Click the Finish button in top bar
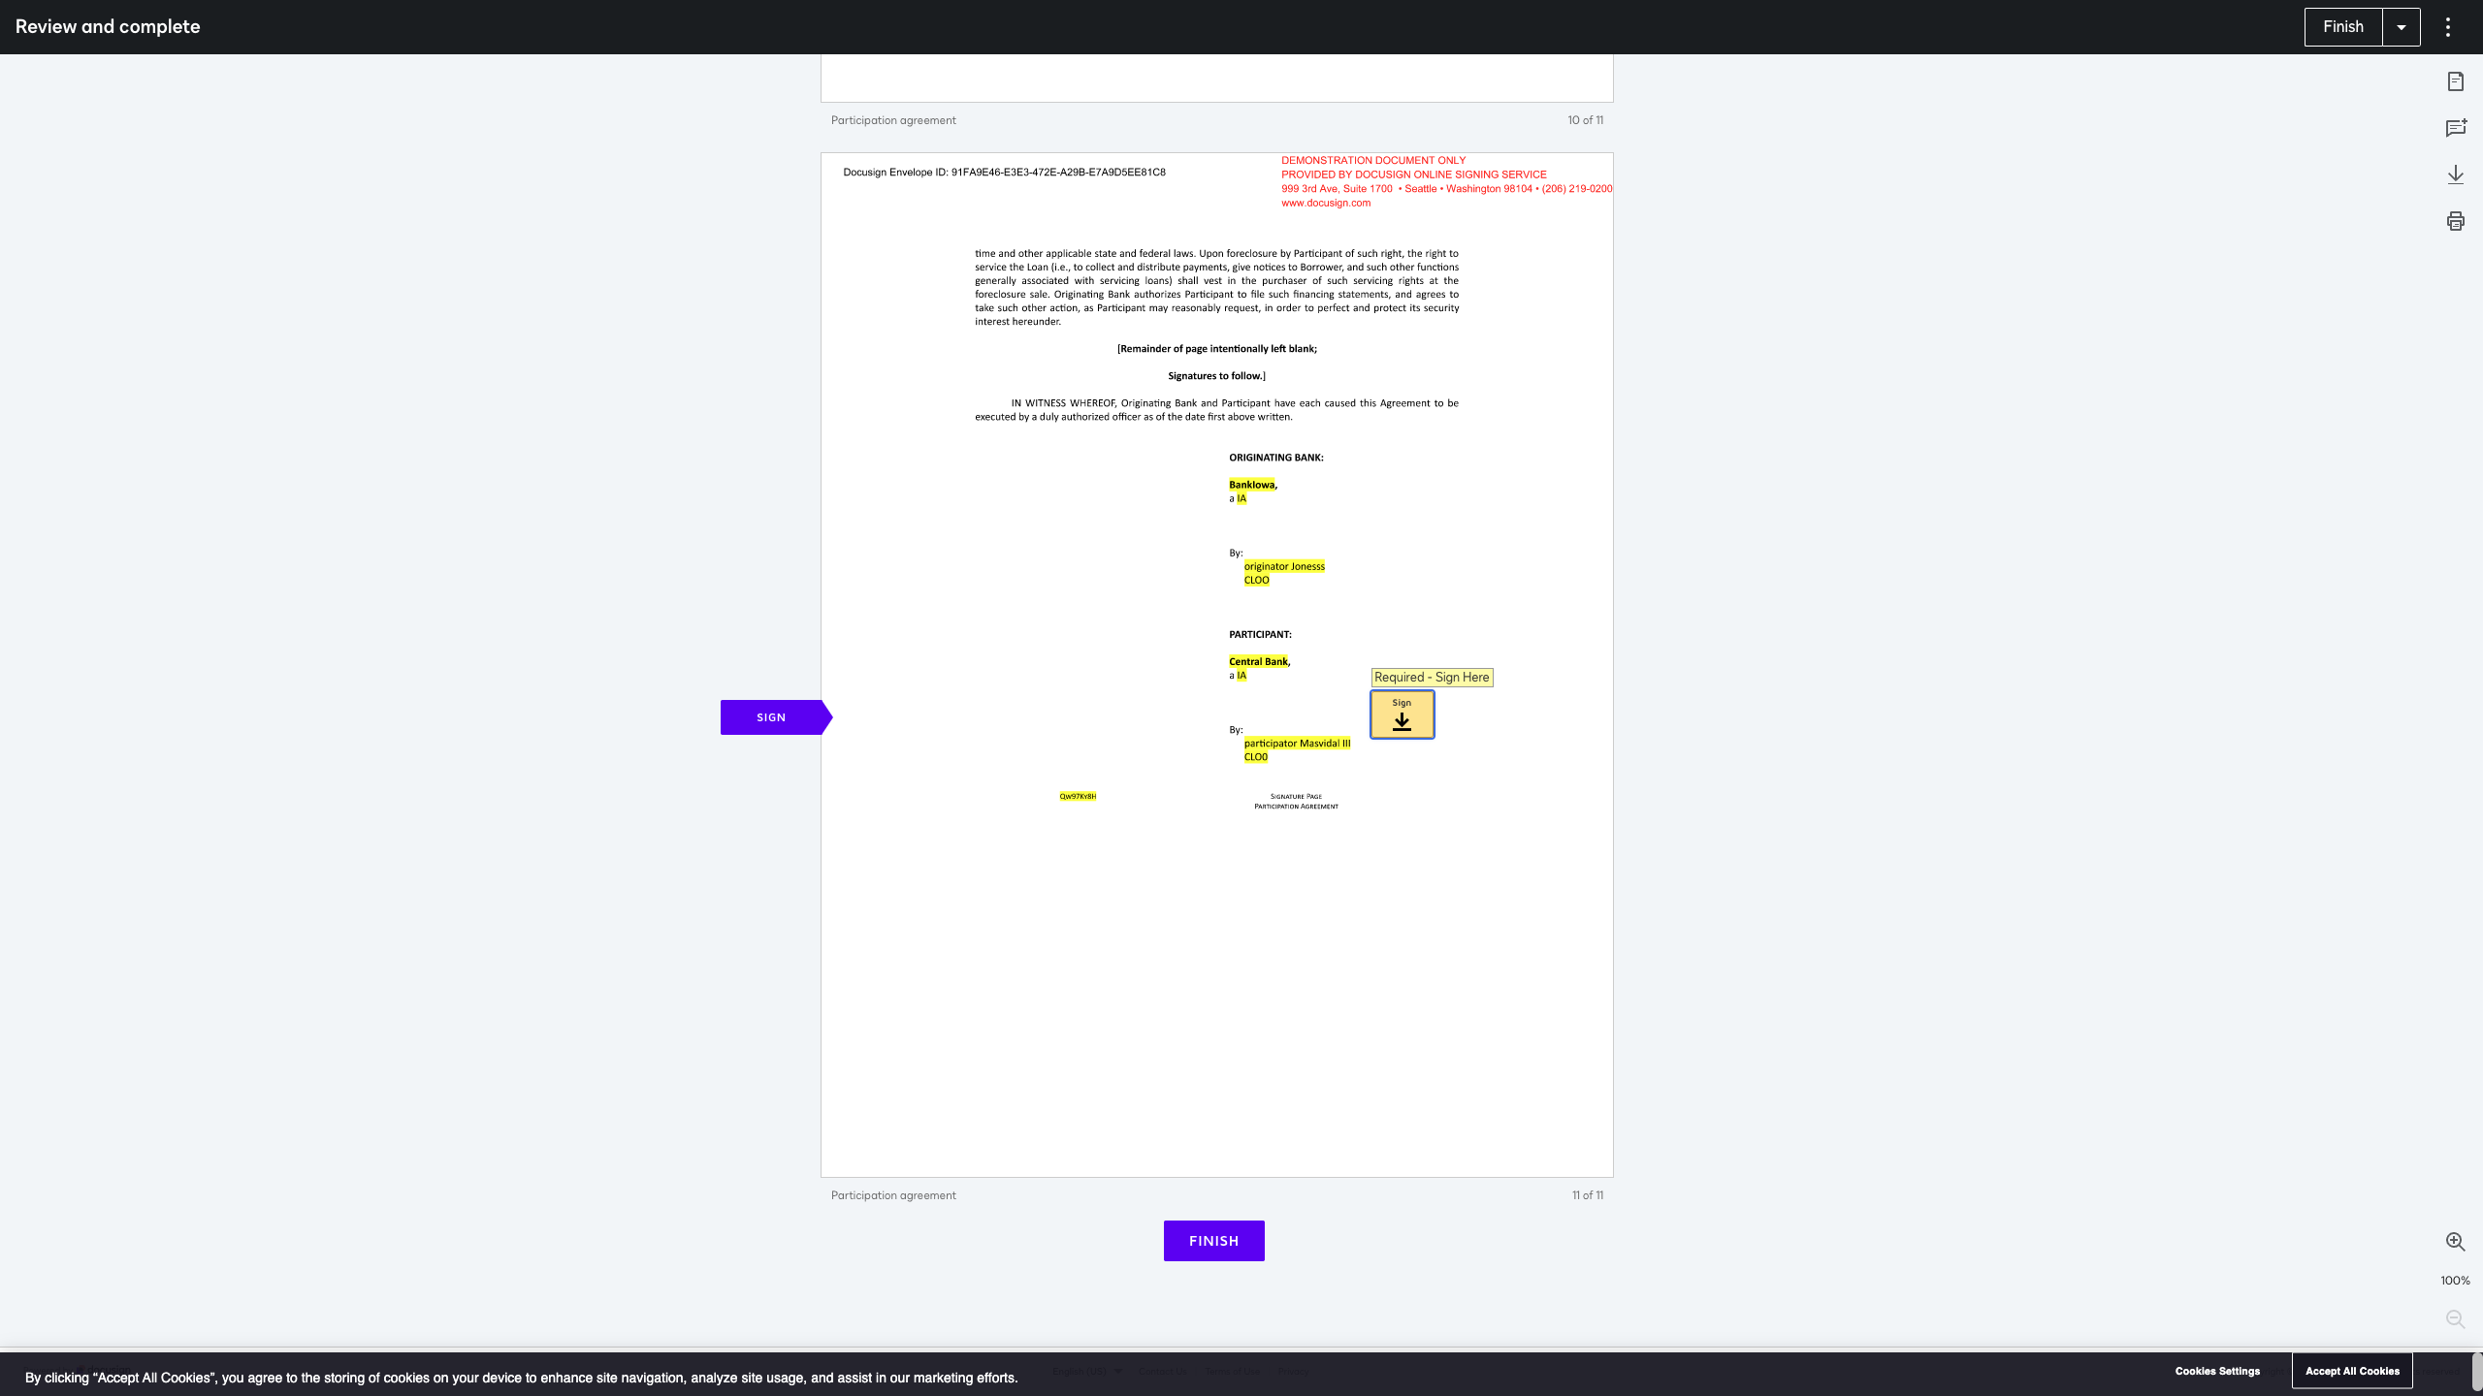Image resolution: width=2483 pixels, height=1396 pixels. 2342,27
